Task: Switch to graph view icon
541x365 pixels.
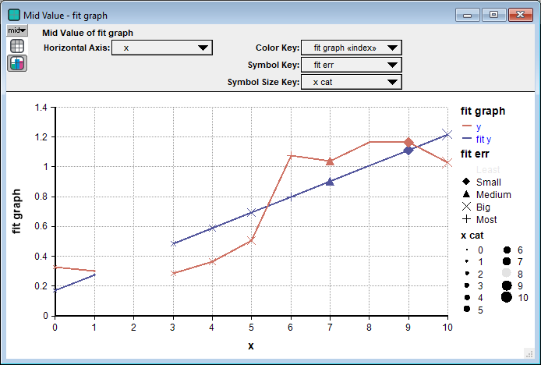Action: click(x=17, y=63)
